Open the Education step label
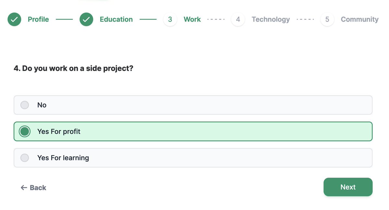Screen dimensions: 389x210 [x=116, y=19]
